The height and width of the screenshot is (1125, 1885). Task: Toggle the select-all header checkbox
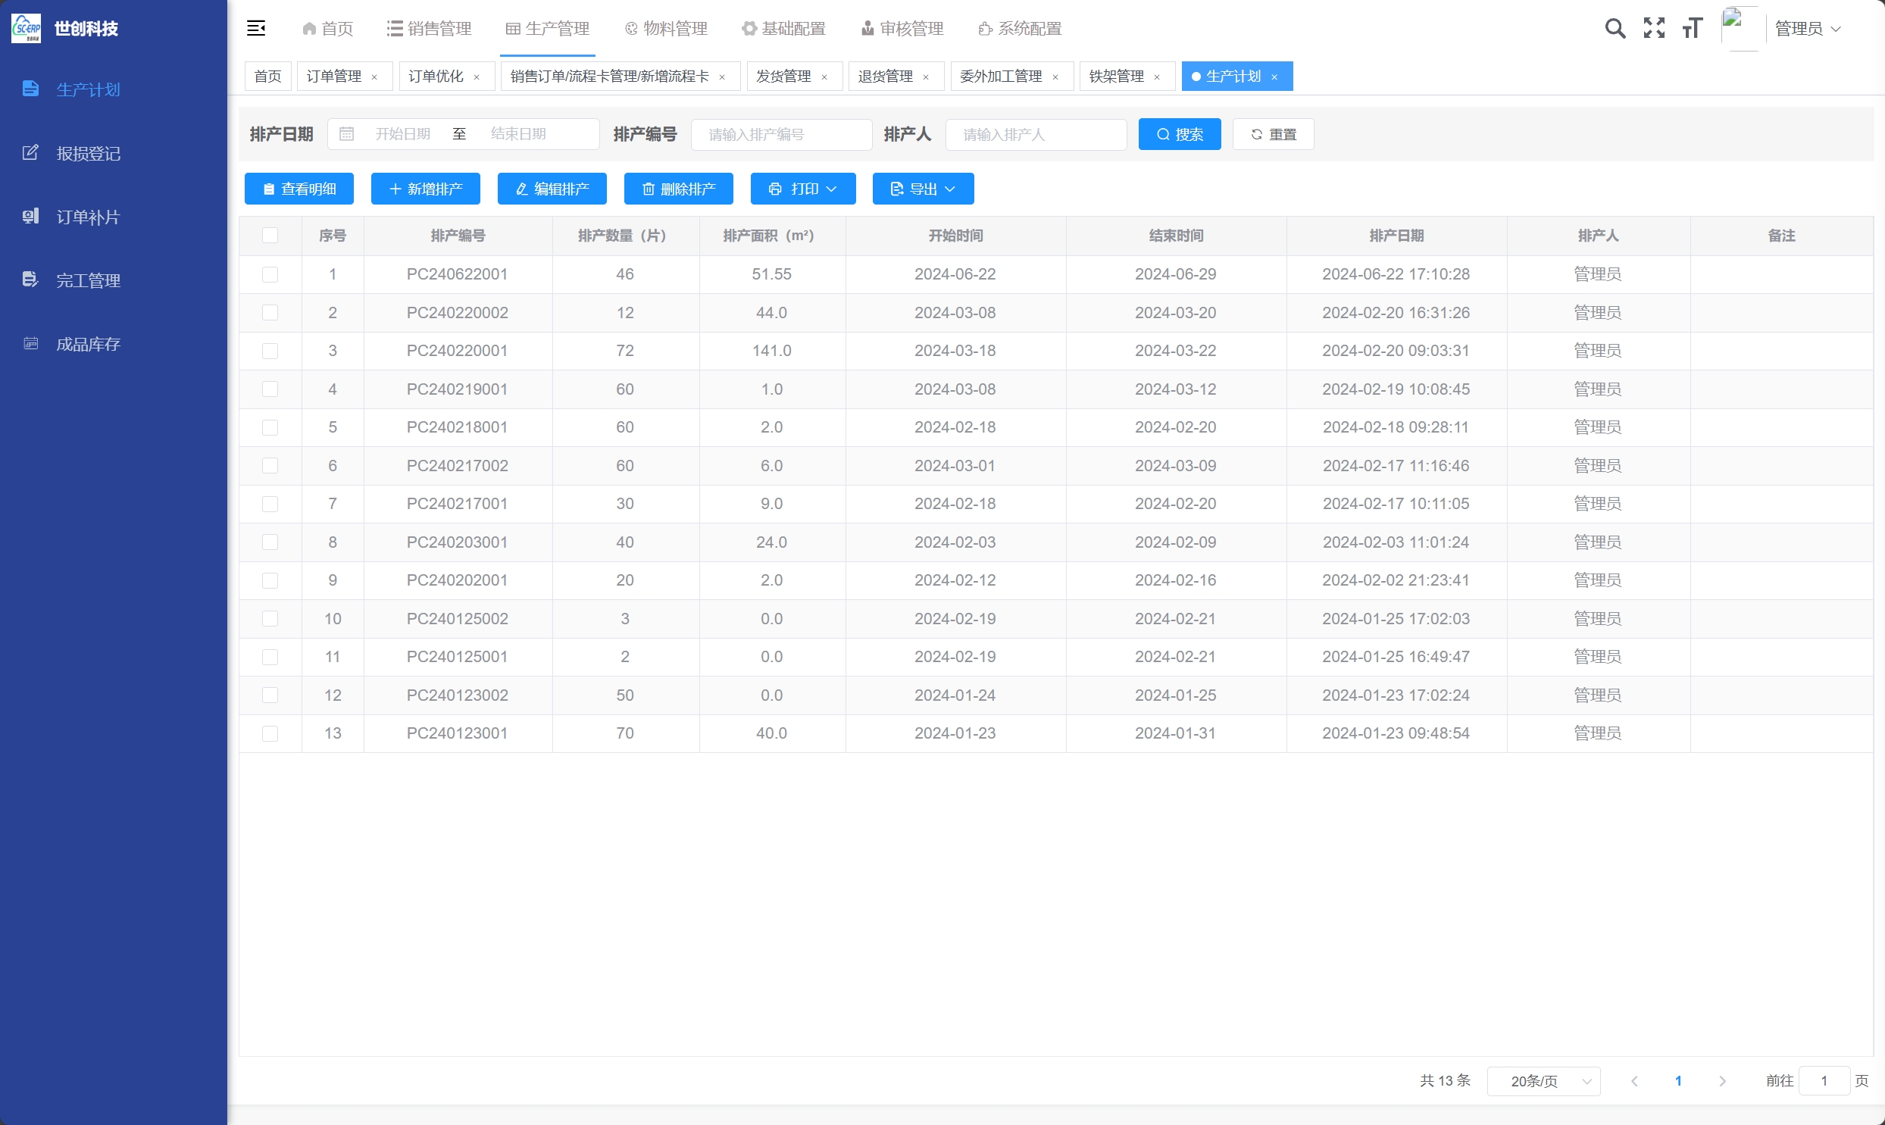click(270, 236)
